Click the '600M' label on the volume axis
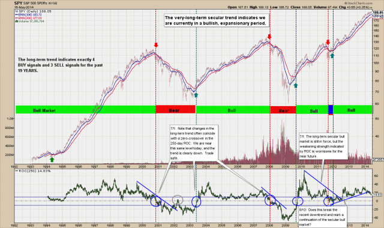The width and height of the screenshot is (384, 228). pyautogui.click(x=10, y=137)
